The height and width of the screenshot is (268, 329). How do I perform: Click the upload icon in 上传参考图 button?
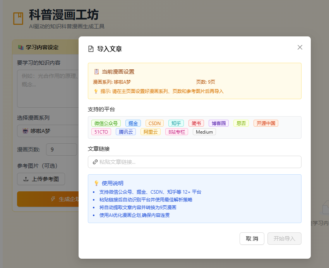click(x=26, y=179)
